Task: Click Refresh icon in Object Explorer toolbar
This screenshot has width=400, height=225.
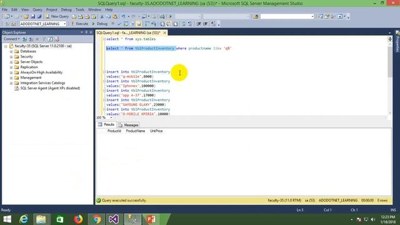Action: pyautogui.click(x=50, y=39)
